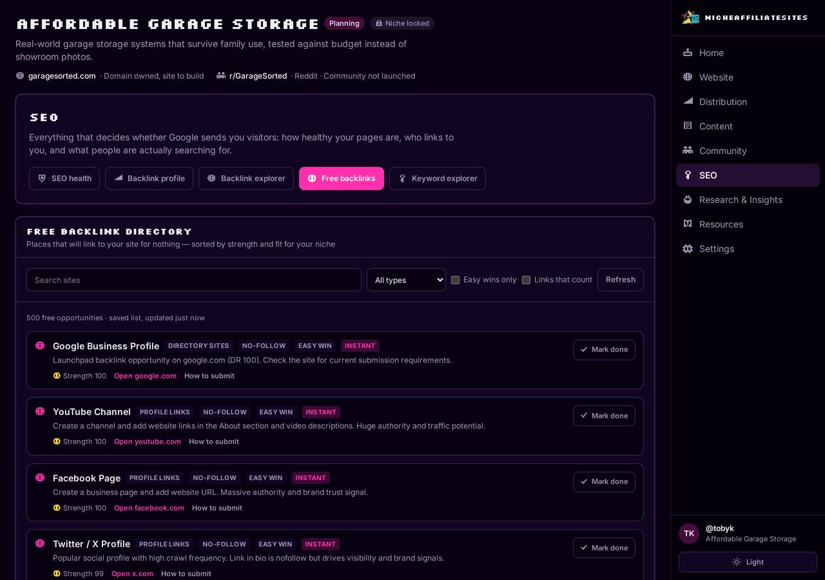Click the NicheAffiliateSites logo icon
Screen dimensions: 825x580
tap(690, 17)
